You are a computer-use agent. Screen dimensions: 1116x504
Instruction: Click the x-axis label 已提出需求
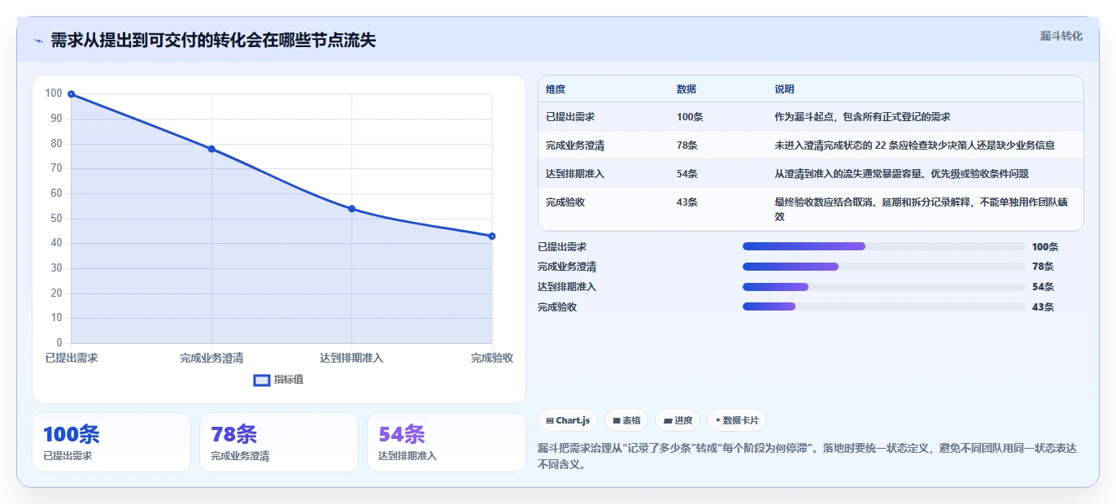pyautogui.click(x=72, y=358)
